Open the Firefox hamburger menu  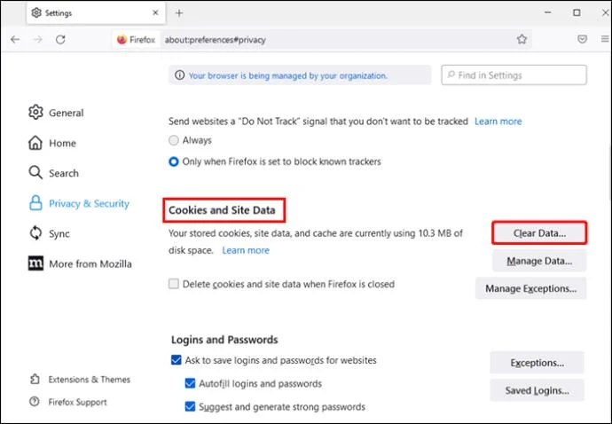602,40
